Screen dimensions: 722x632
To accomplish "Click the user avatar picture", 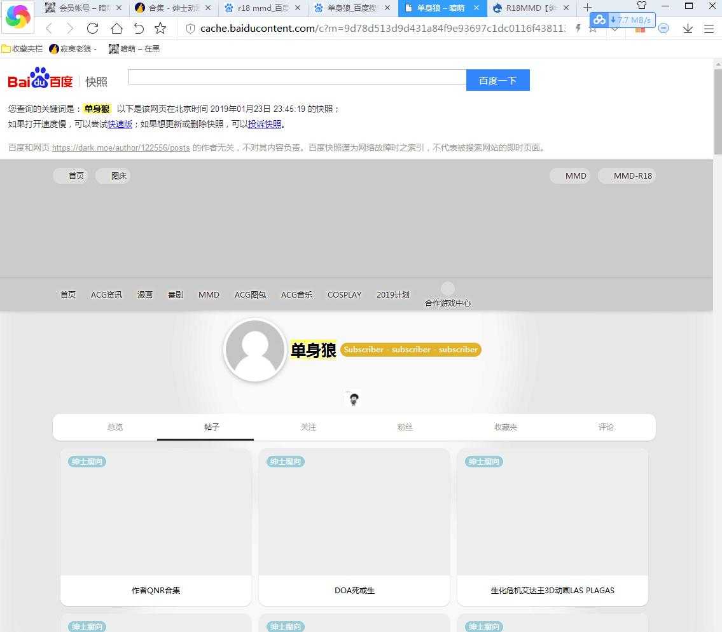I will tap(254, 350).
